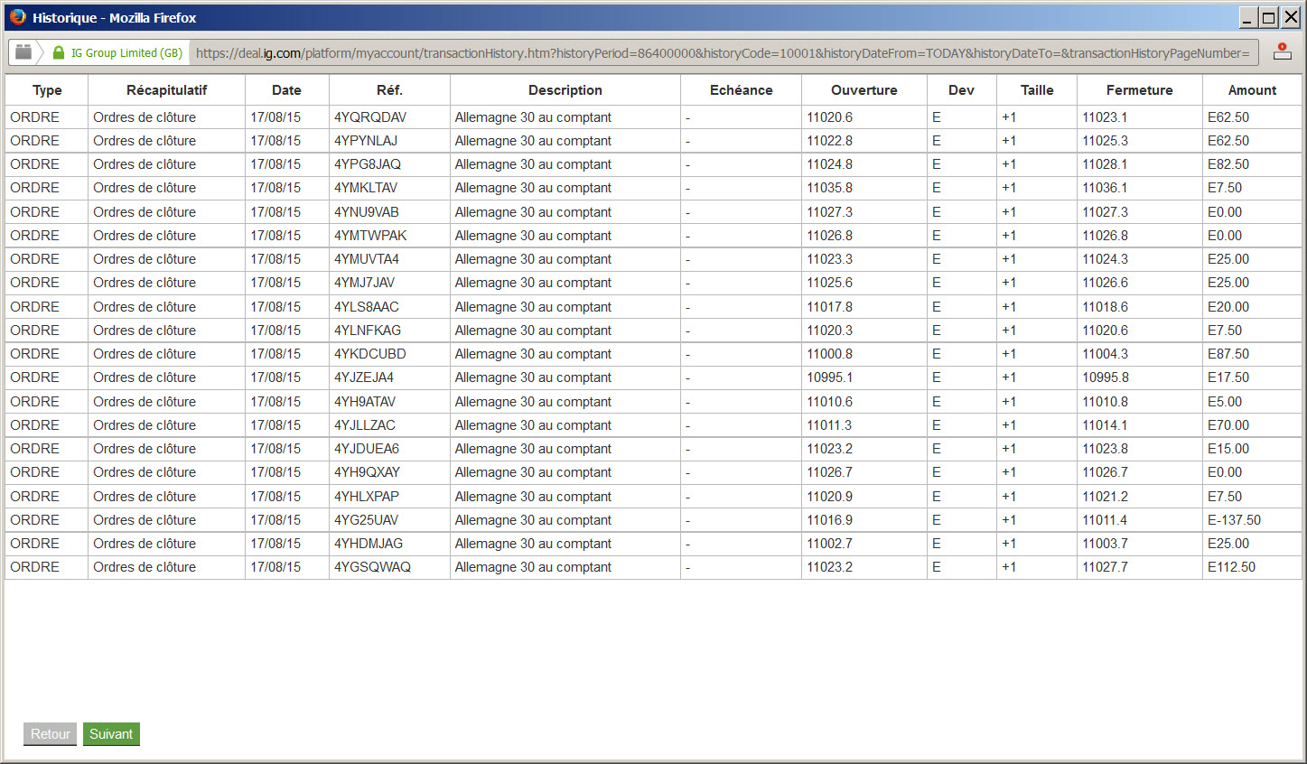Click closing price 11027.7
1307x764 pixels.
tap(1106, 567)
